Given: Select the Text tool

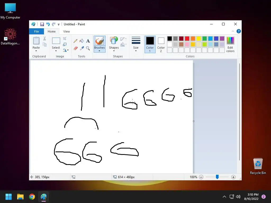Looking at the screenshot, I should coord(88,41).
